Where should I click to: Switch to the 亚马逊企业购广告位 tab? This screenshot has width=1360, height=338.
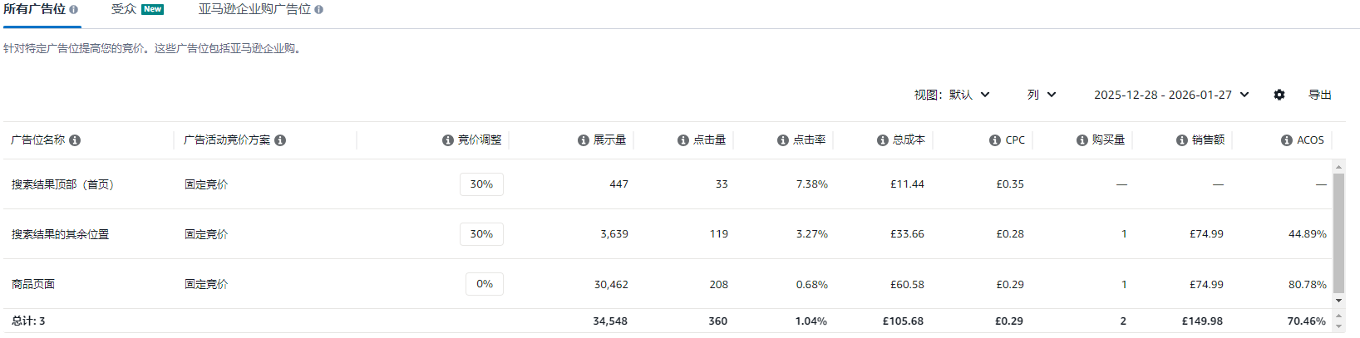(254, 9)
